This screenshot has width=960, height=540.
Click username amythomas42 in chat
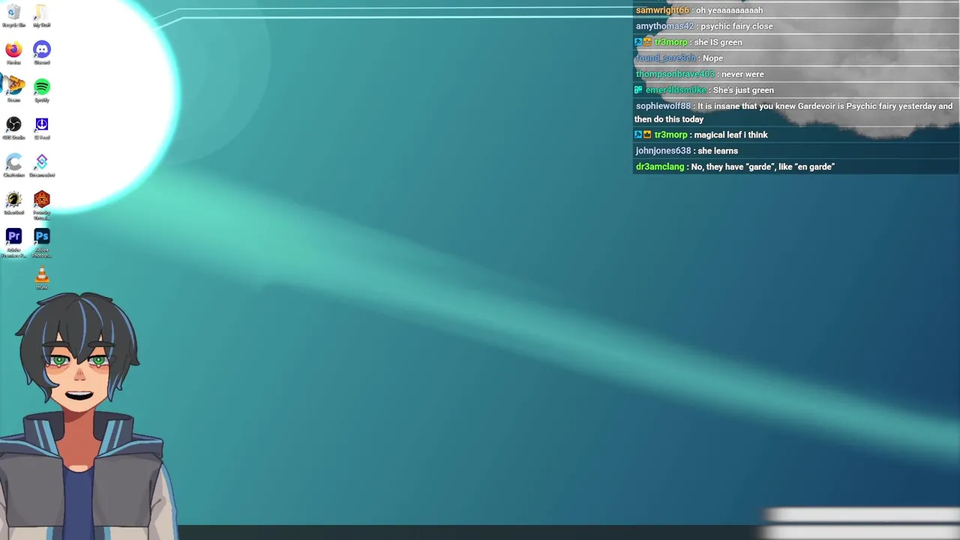pyautogui.click(x=664, y=26)
